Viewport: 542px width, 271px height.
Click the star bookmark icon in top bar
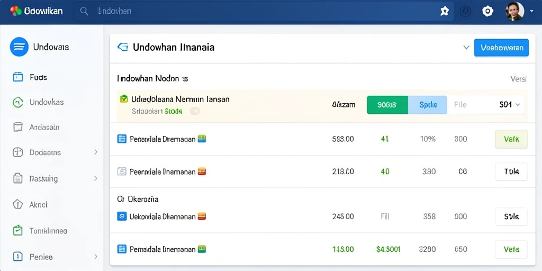(444, 12)
